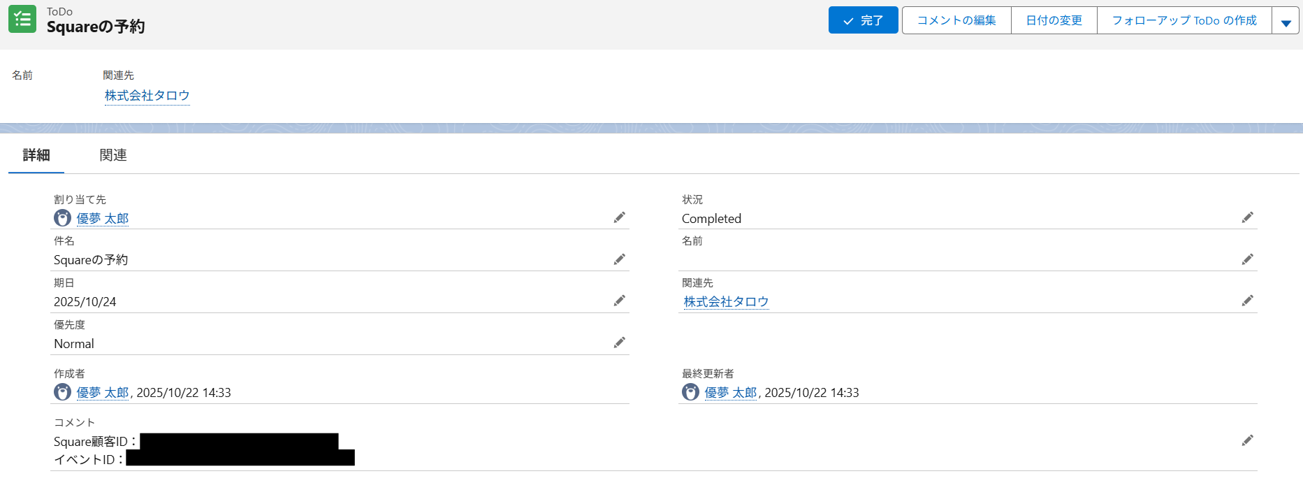Screen dimensions: 1303x483
Task: Open 優夢 太郎 link under 割り当て先
Action: (x=103, y=219)
